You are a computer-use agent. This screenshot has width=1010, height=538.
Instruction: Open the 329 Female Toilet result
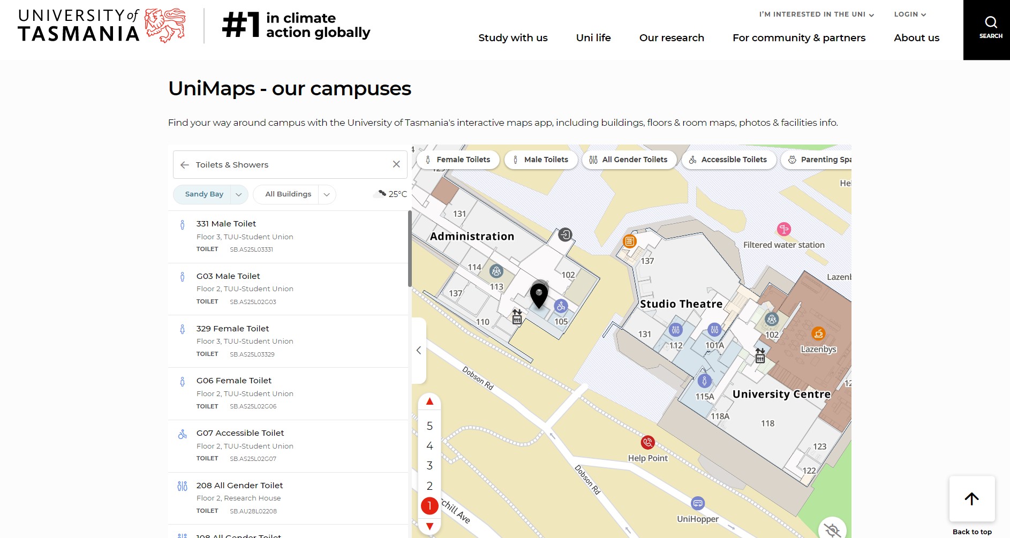(288, 342)
